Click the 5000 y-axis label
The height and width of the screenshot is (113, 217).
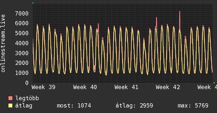[22, 33]
